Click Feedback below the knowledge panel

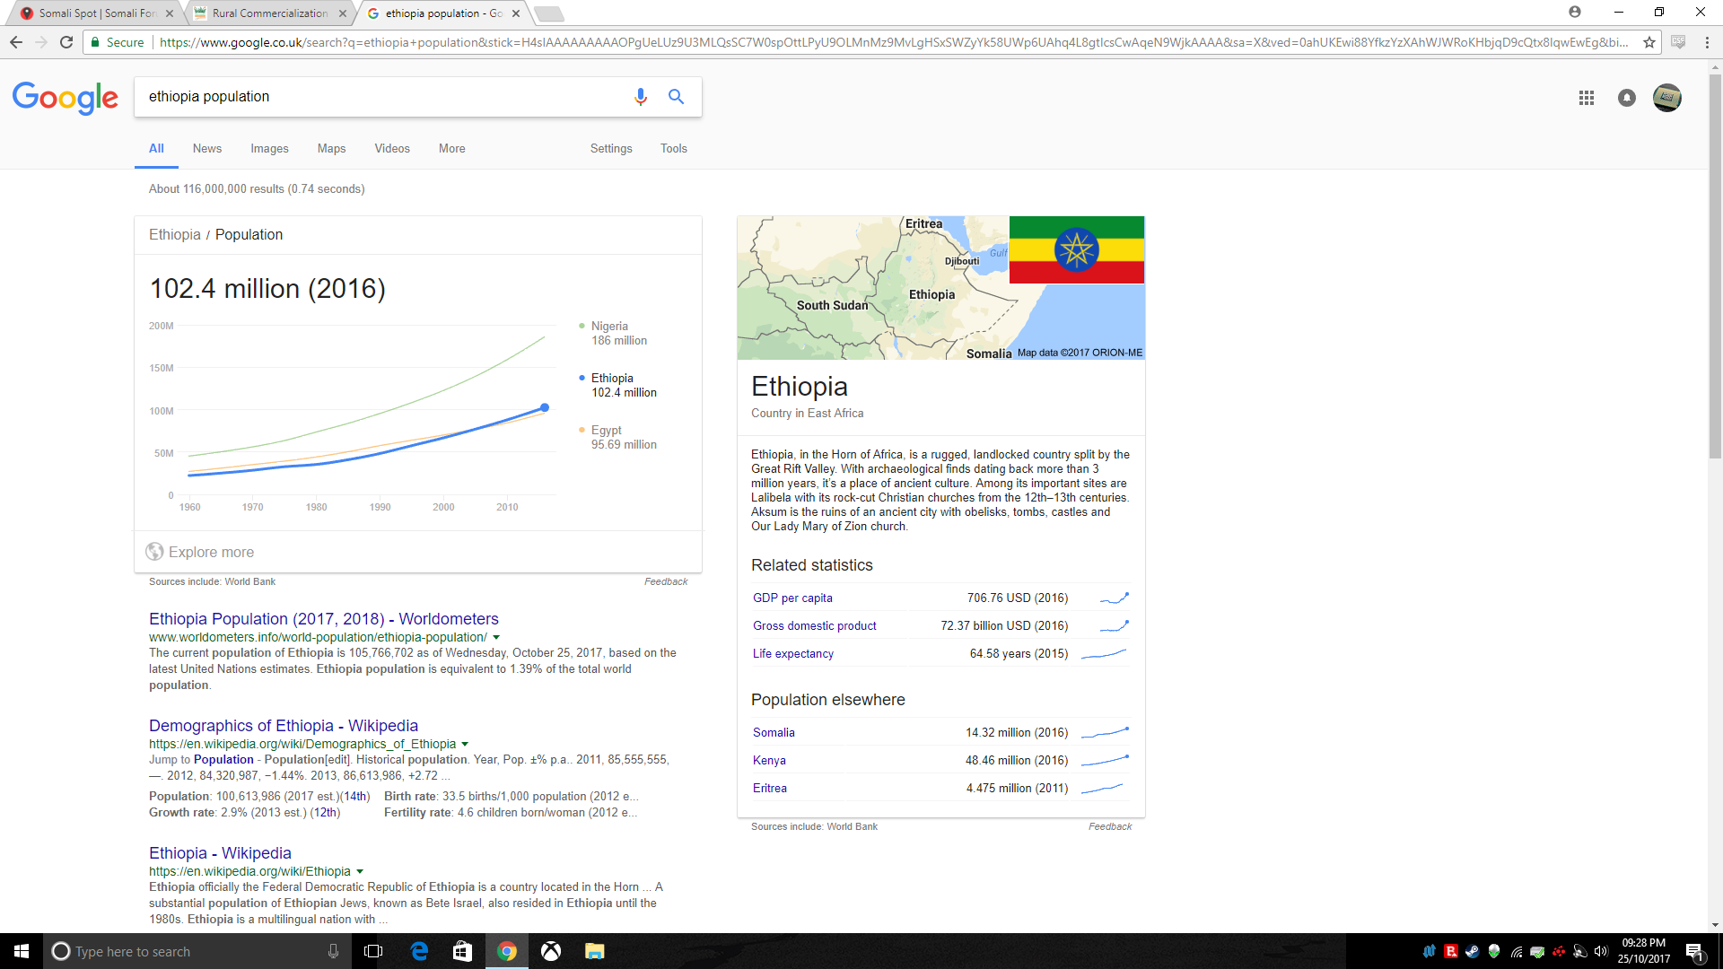(x=1110, y=827)
